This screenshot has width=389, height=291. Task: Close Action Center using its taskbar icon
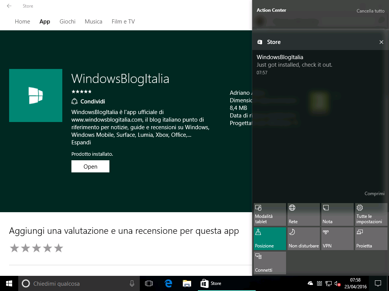pos(378,283)
